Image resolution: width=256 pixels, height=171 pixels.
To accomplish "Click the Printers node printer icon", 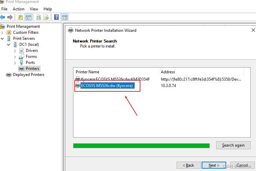I will point(21,69).
